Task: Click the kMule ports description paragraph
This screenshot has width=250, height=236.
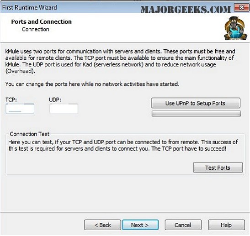Action: 120,61
